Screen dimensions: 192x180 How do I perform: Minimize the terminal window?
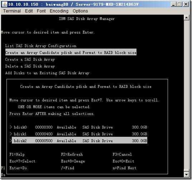click(173, 4)
